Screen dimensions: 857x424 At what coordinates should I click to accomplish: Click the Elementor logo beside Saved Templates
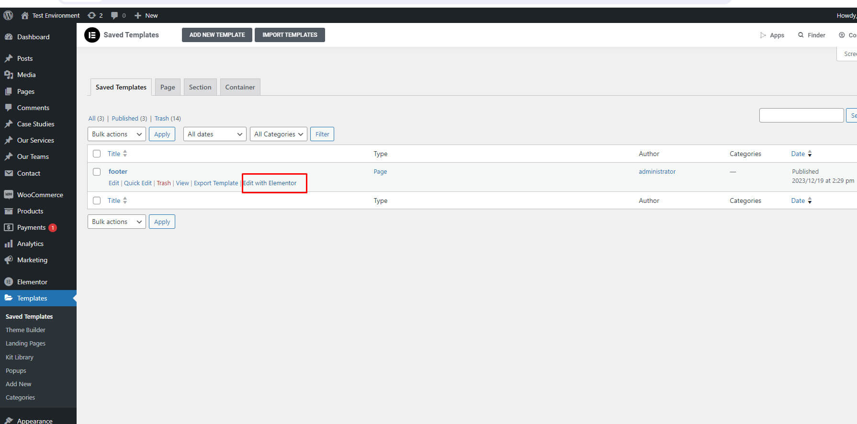[92, 35]
